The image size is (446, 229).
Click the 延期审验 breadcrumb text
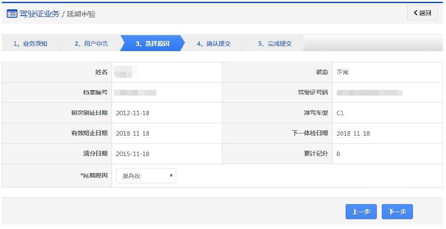tap(81, 14)
